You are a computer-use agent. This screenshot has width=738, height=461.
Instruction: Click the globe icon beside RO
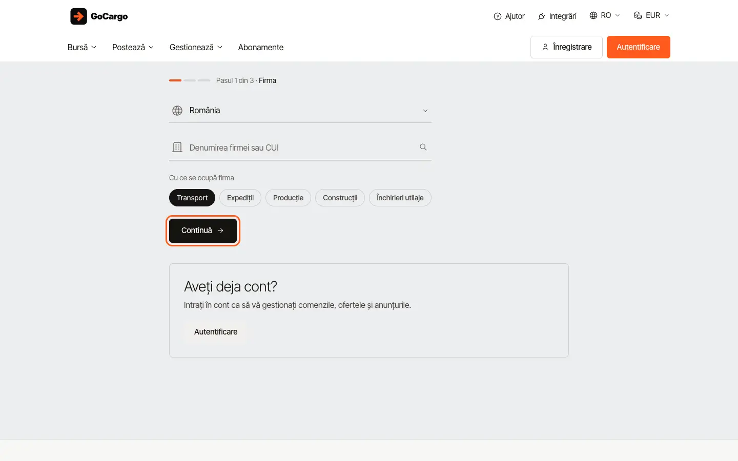click(x=593, y=15)
